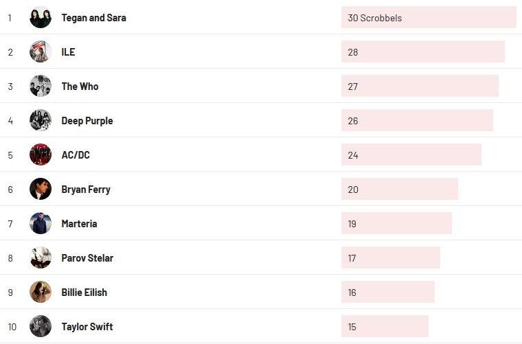The height and width of the screenshot is (344, 522).
Task: Click Tegan and Sara avatar image
Action: [41, 17]
